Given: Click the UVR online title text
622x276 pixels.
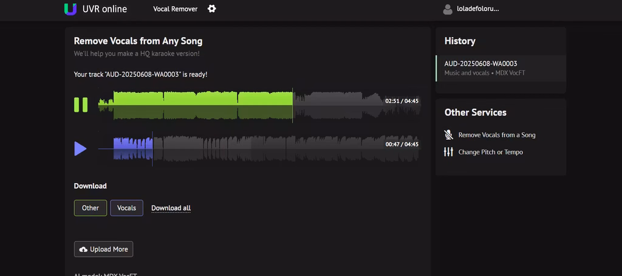Looking at the screenshot, I should pos(104,9).
